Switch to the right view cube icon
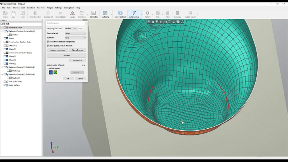This screenshot has height=162, width=288. [x=165, y=22]
